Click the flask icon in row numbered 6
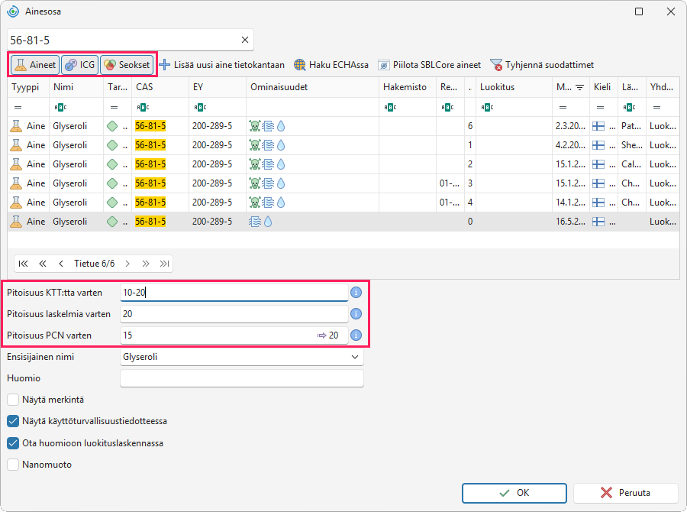The height and width of the screenshot is (512, 687). pos(16,126)
